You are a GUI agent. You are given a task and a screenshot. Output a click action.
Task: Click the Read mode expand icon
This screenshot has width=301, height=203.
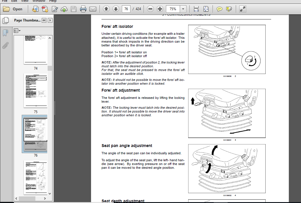243,9
